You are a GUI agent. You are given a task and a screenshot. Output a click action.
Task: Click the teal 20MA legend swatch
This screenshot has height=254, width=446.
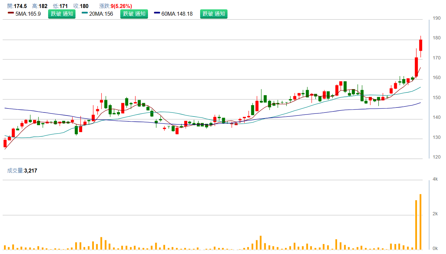[x=85, y=13]
